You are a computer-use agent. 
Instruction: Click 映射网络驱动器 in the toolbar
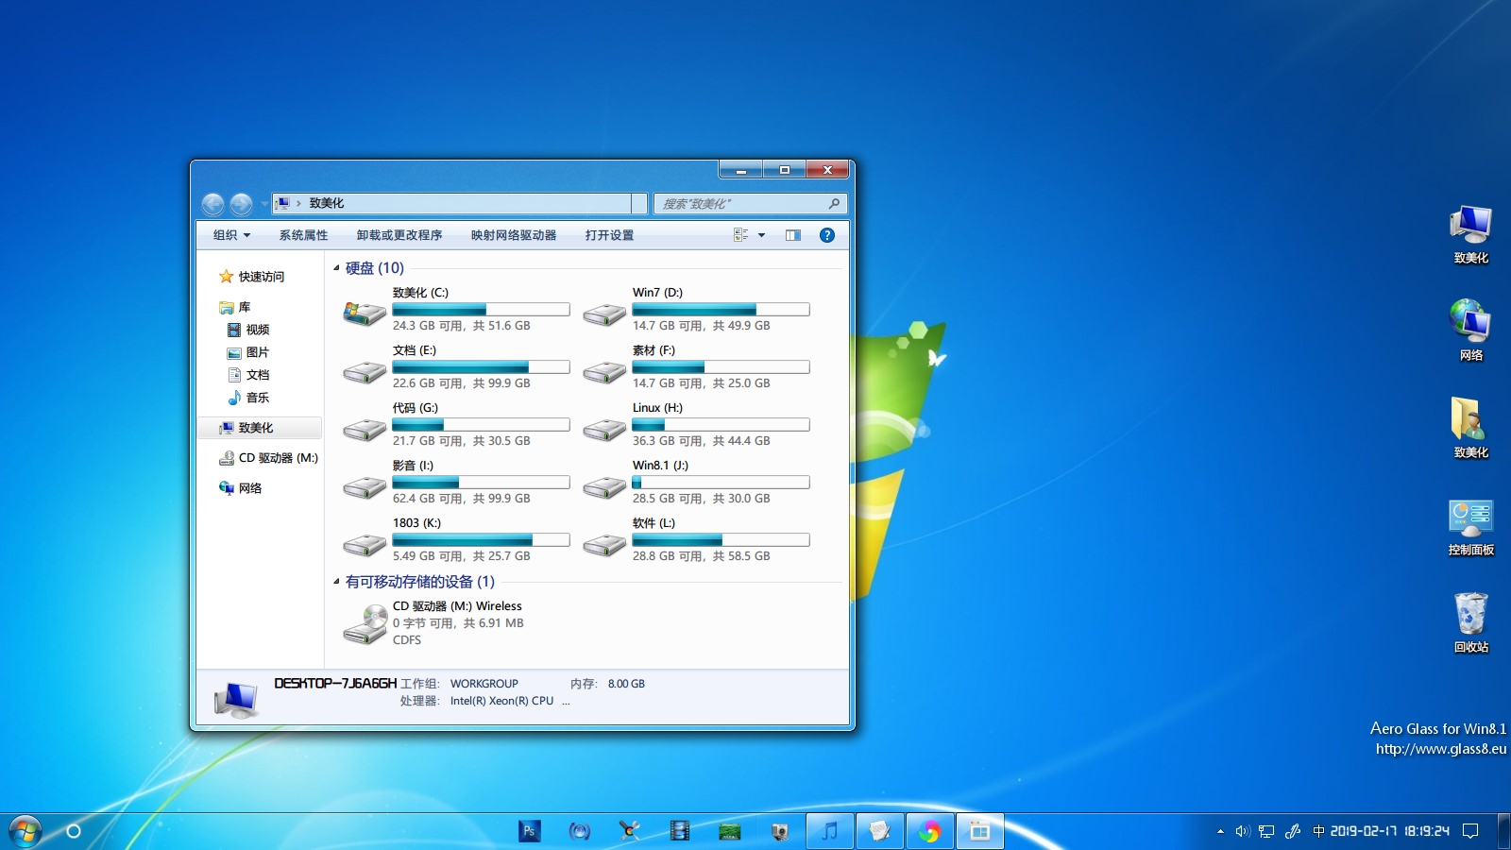pos(511,234)
